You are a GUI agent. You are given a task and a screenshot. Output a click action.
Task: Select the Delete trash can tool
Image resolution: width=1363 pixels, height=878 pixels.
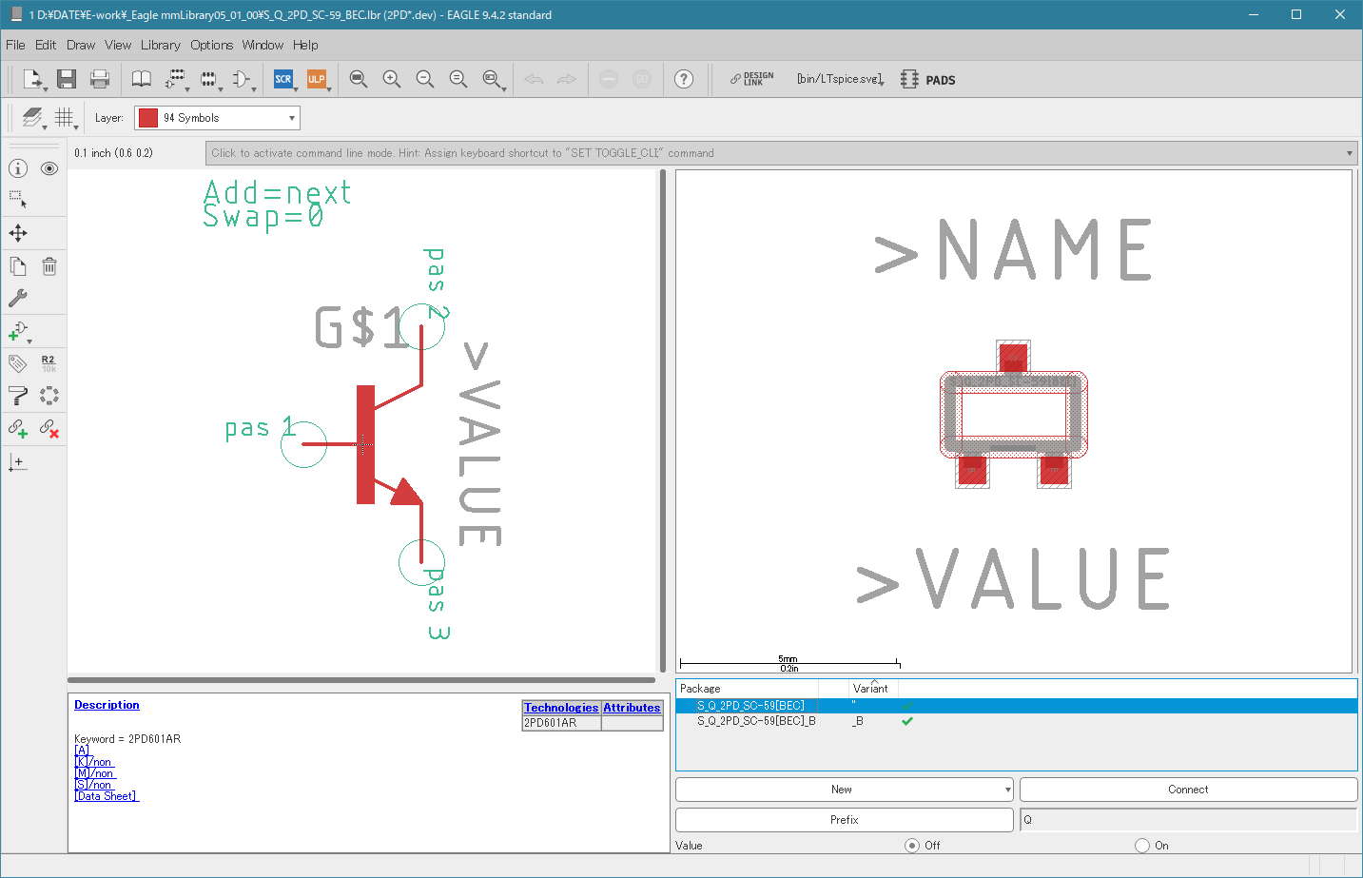49,266
